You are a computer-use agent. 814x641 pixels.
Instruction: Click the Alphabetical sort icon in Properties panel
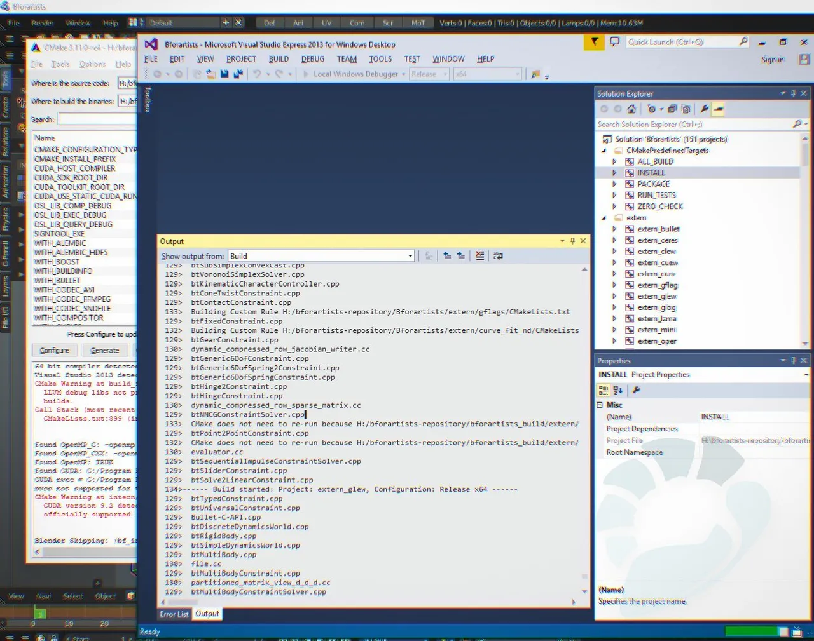pos(617,390)
